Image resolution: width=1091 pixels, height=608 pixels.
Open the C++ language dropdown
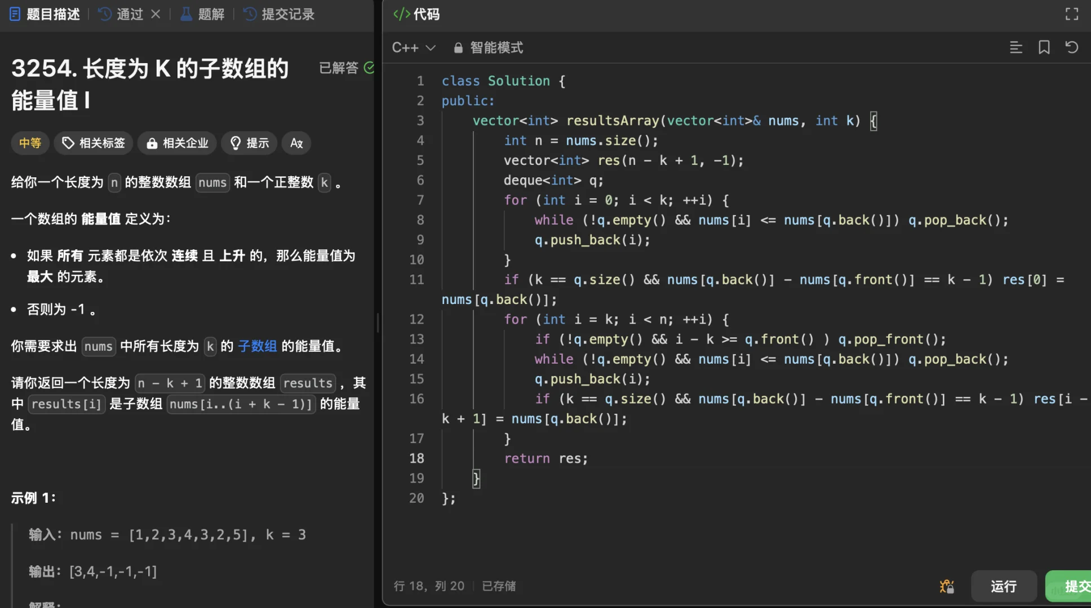click(414, 48)
